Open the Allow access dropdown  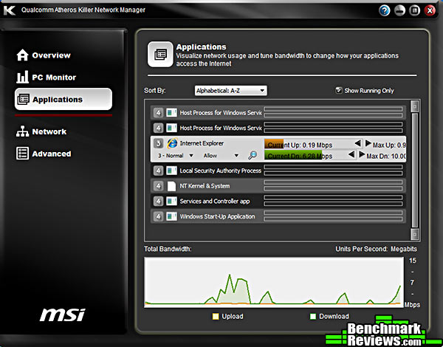(x=221, y=156)
